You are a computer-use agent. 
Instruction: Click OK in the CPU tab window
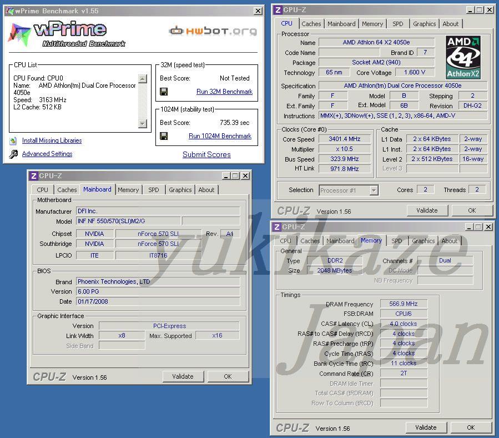pos(472,210)
